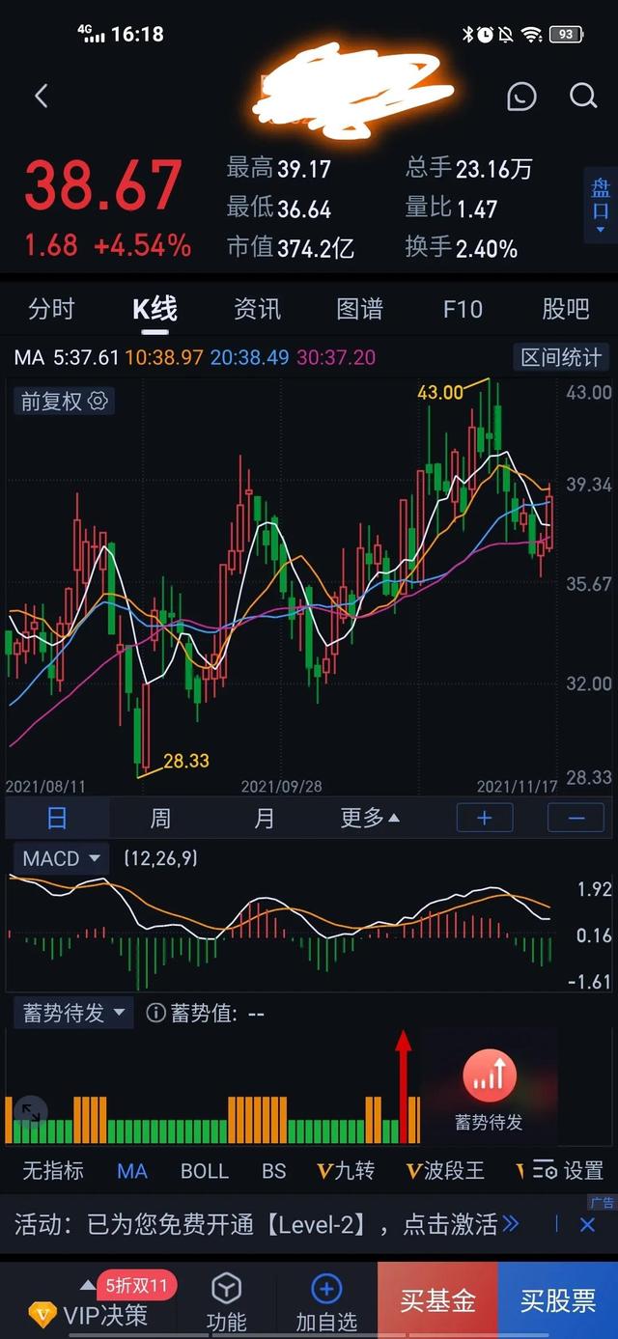Select the 月 monthly period

pos(264,819)
